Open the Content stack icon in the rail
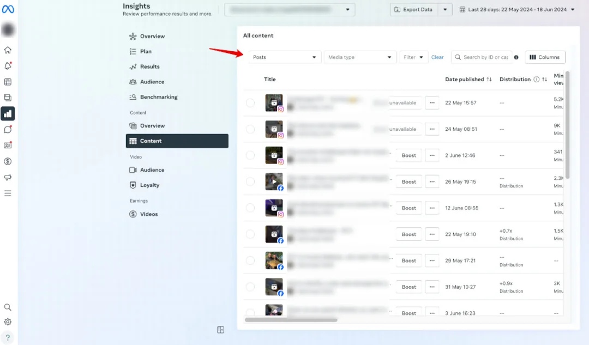 8,98
